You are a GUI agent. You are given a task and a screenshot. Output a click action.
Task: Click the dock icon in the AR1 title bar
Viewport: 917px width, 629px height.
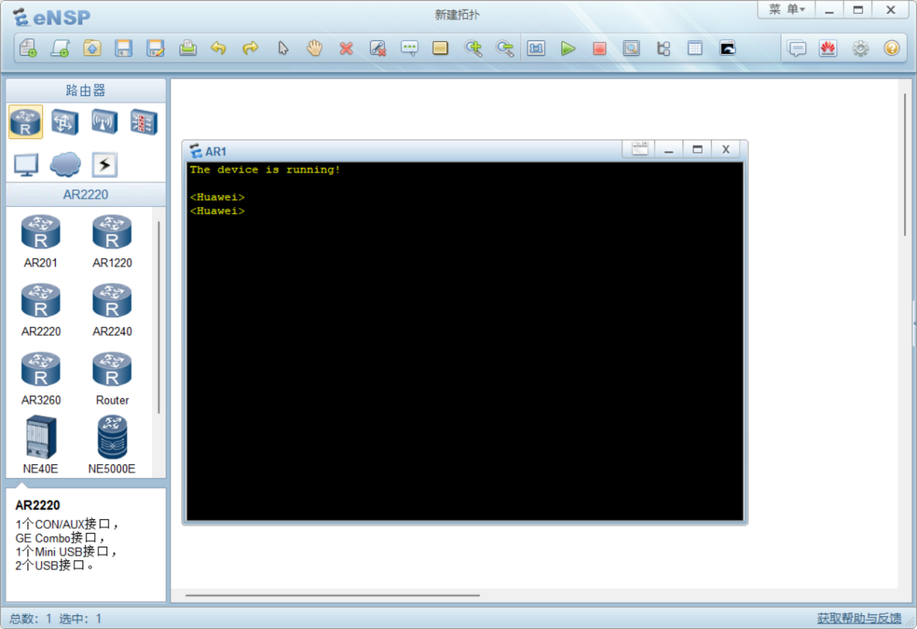639,149
